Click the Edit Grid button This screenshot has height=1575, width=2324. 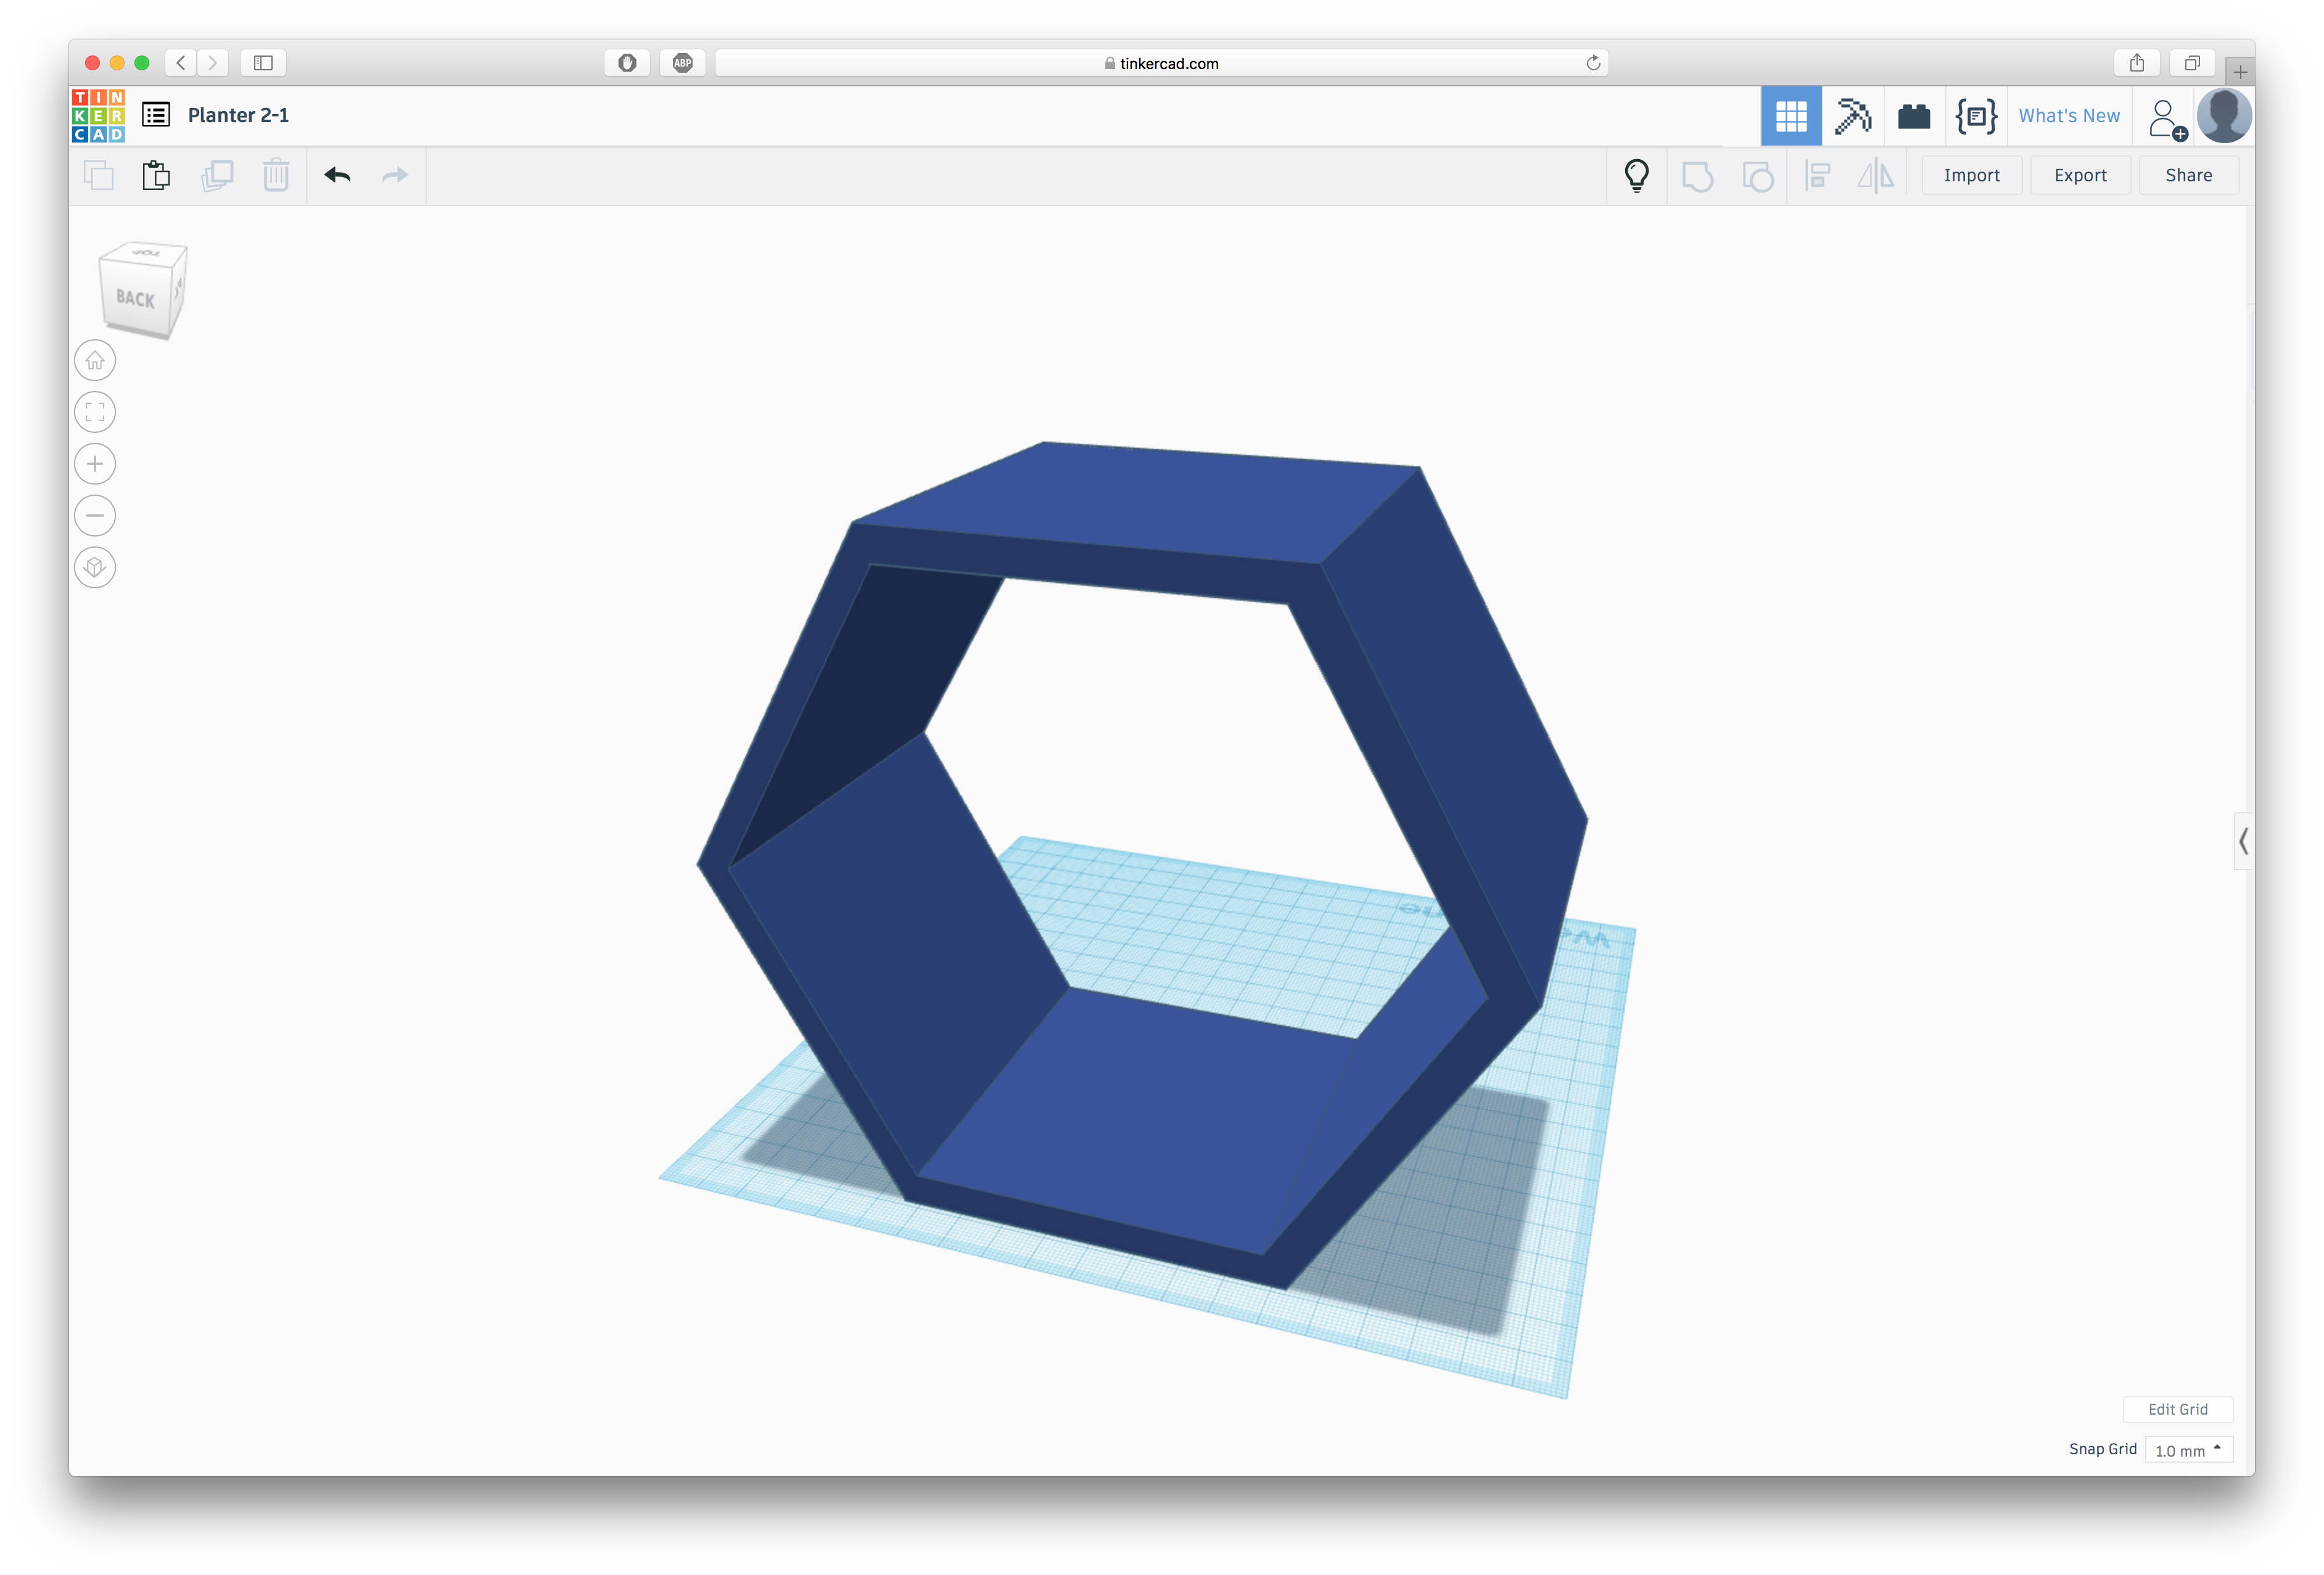[x=2177, y=1409]
